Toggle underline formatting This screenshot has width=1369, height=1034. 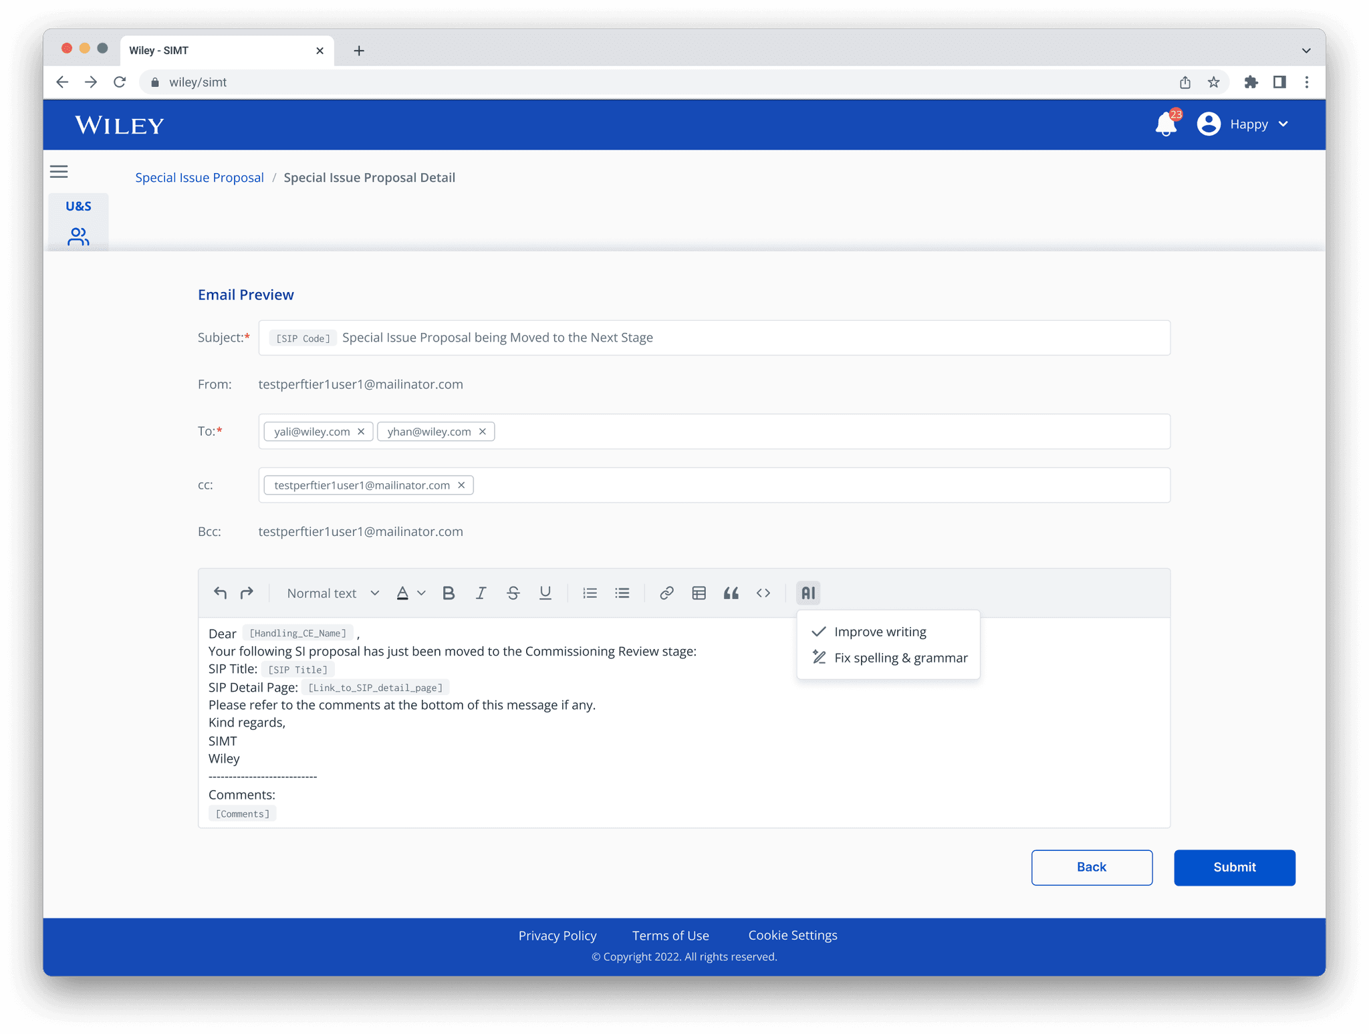coord(545,593)
